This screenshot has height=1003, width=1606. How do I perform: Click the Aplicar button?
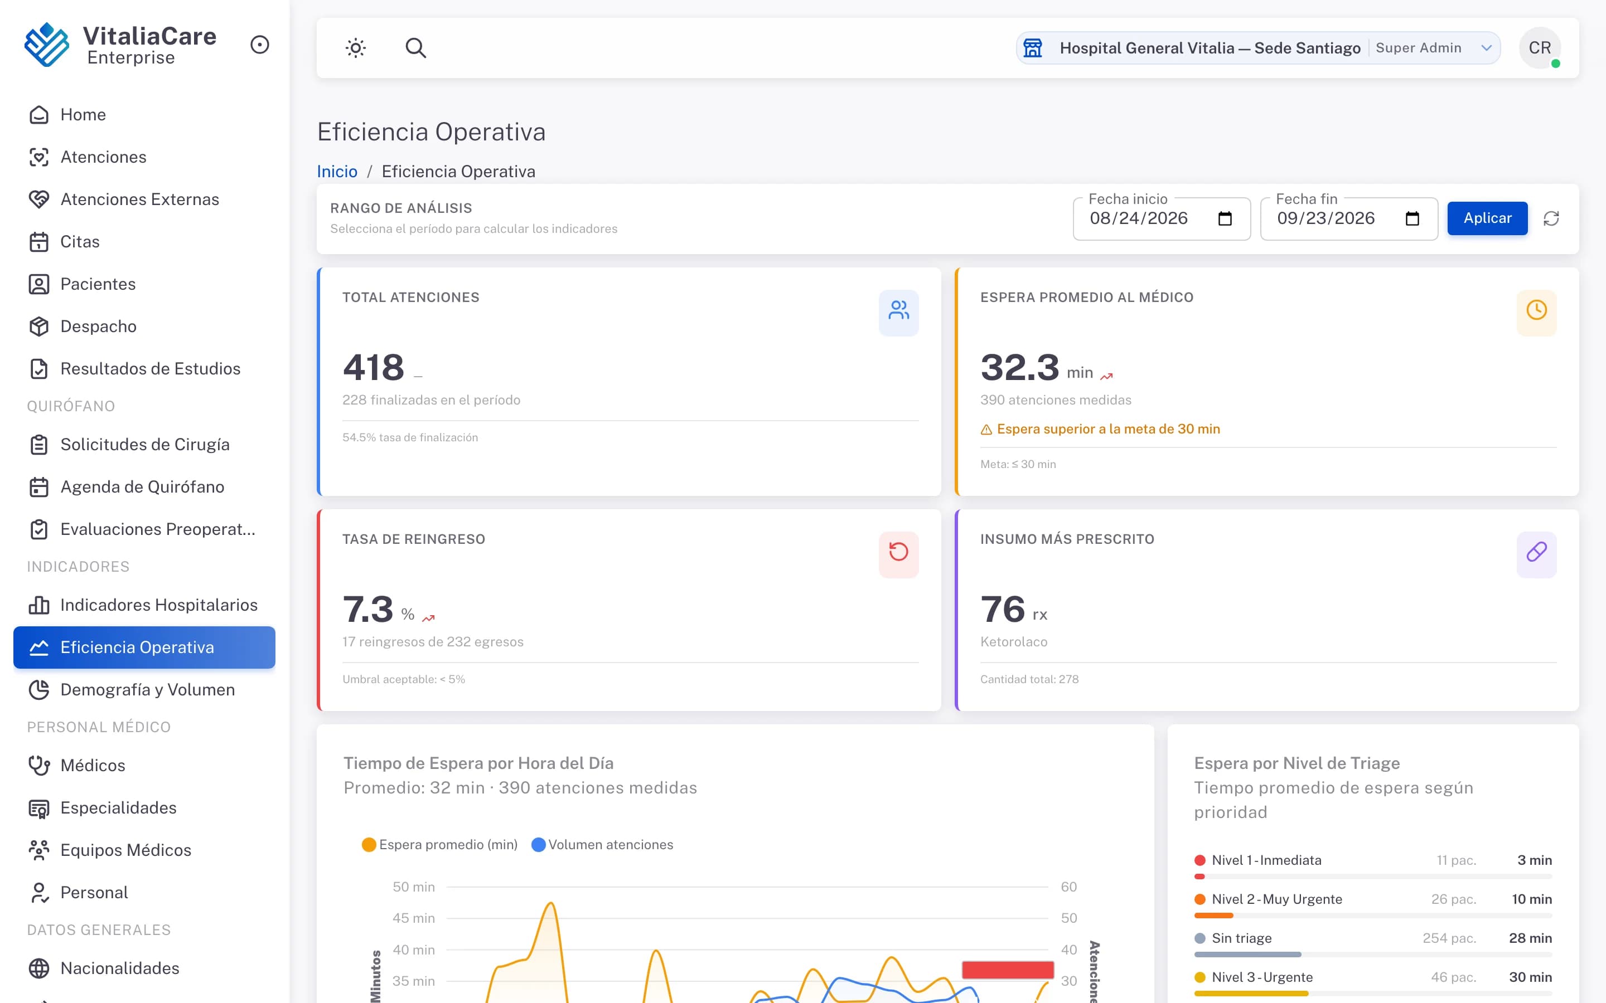(x=1487, y=218)
